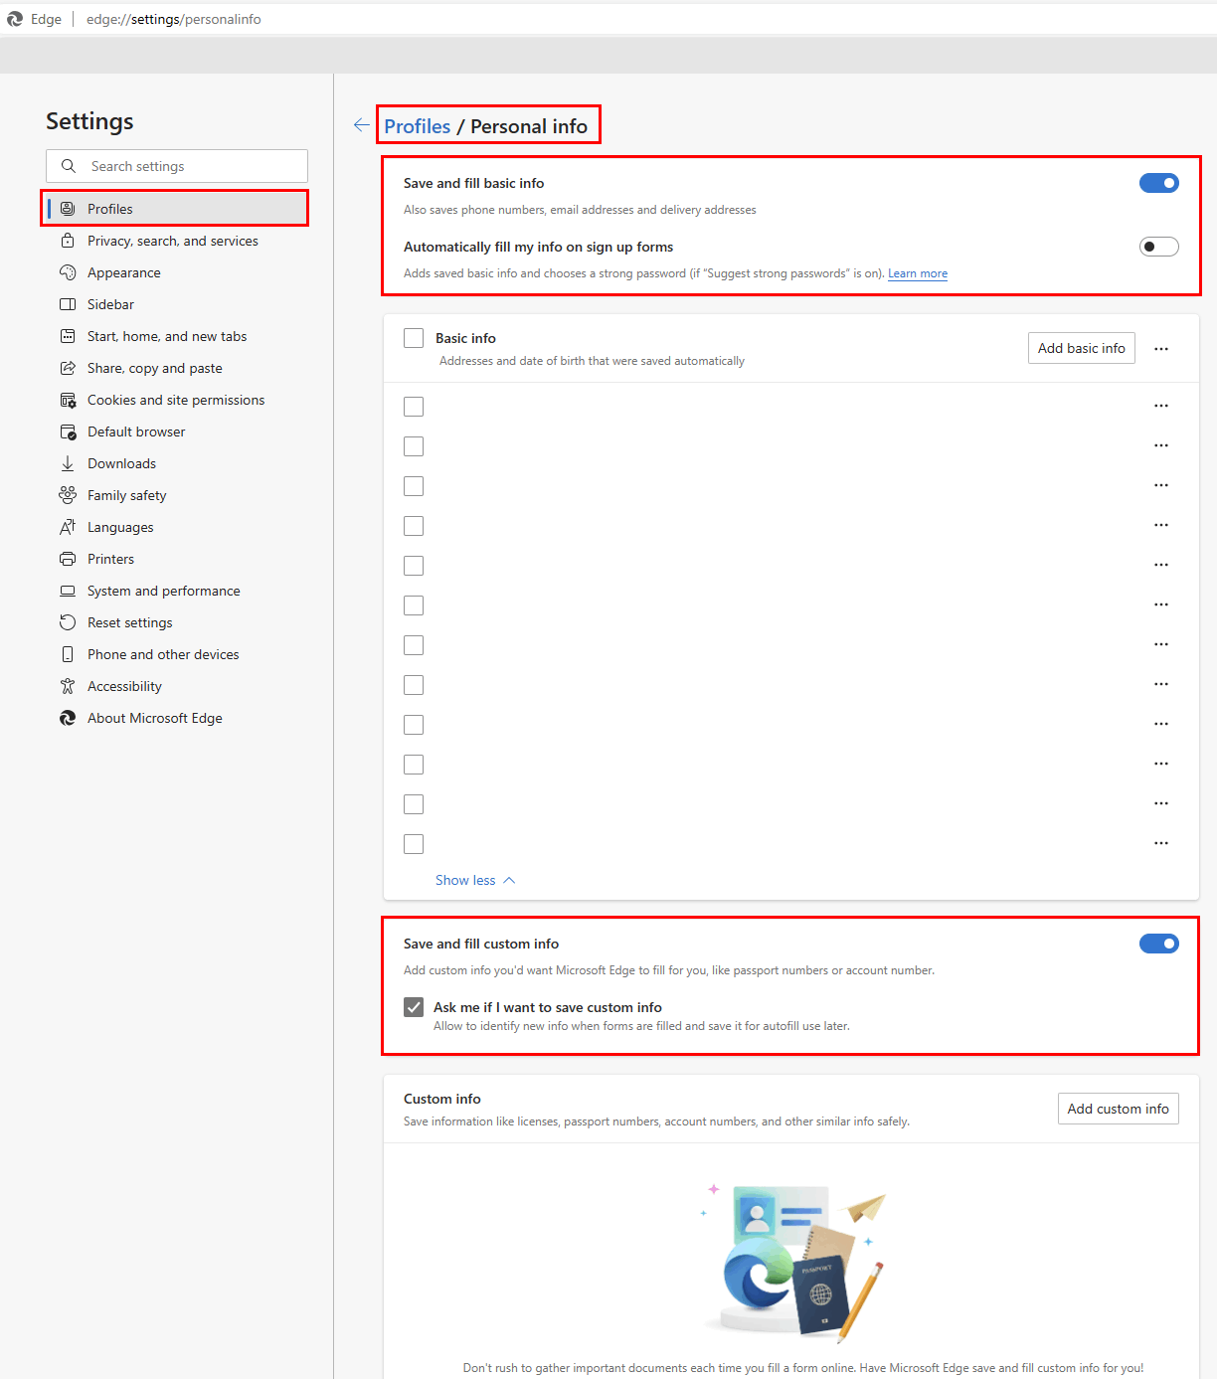Go back via Profiles breadcrumb link
The image size is (1217, 1379).
point(418,126)
